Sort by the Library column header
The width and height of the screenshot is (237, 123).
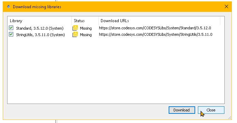point(39,20)
